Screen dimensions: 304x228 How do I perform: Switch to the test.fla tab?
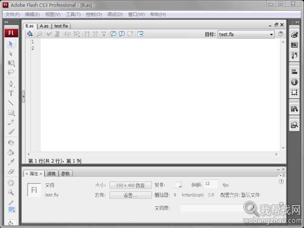coord(61,26)
